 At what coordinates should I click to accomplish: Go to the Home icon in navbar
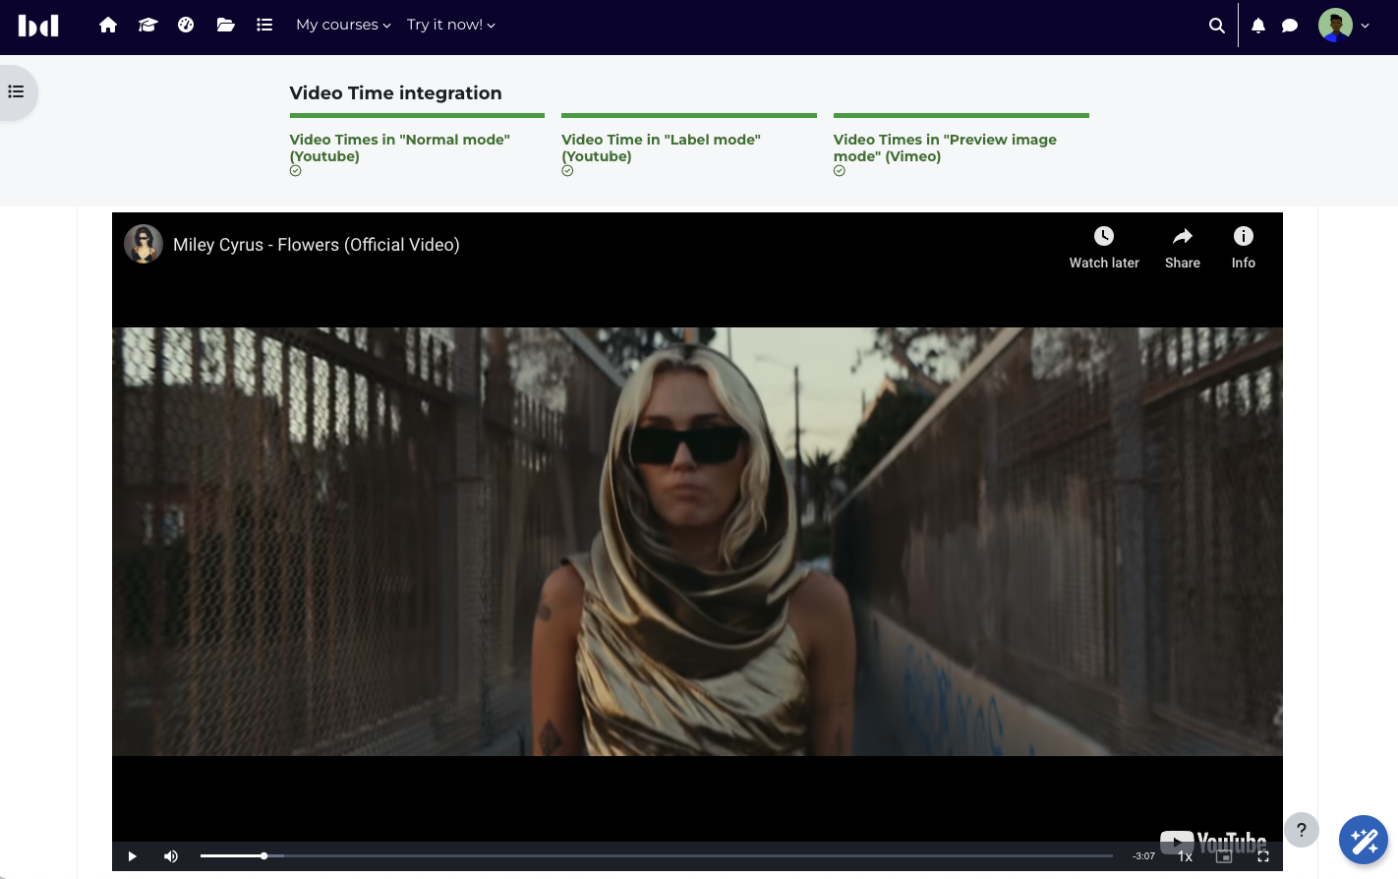coord(108,25)
